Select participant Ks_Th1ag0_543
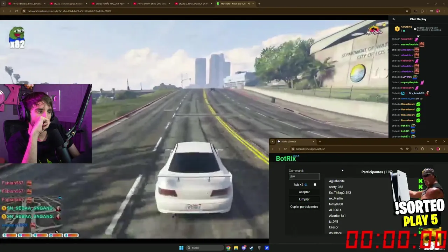This screenshot has height=252, width=448. click(x=340, y=192)
